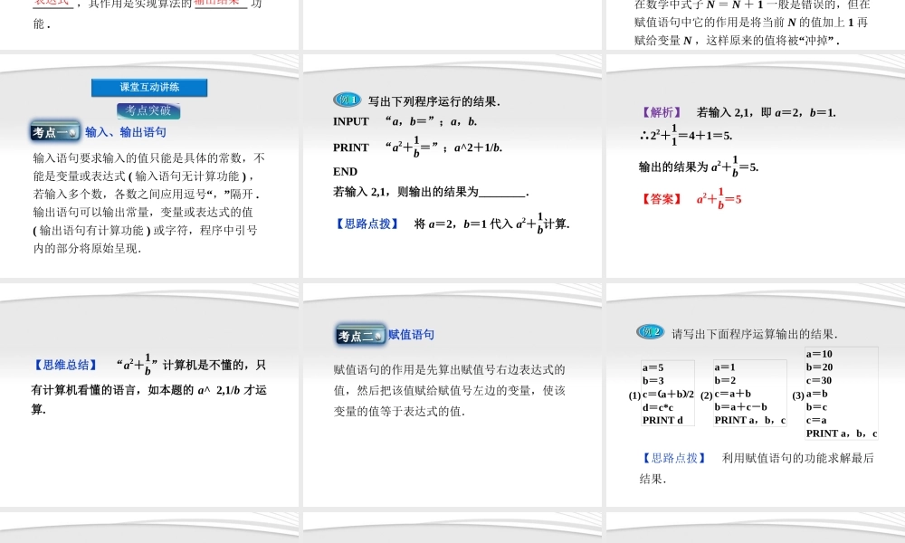
Task: Click the PRINT a²+1/b statement line
Action: point(417,148)
